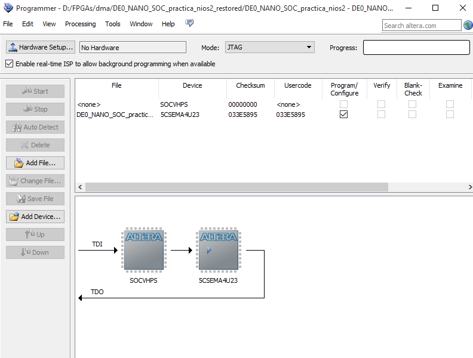Click the SOCVHPS device cell in table
Image resolution: width=473 pixels, height=358 pixels.
(x=174, y=104)
